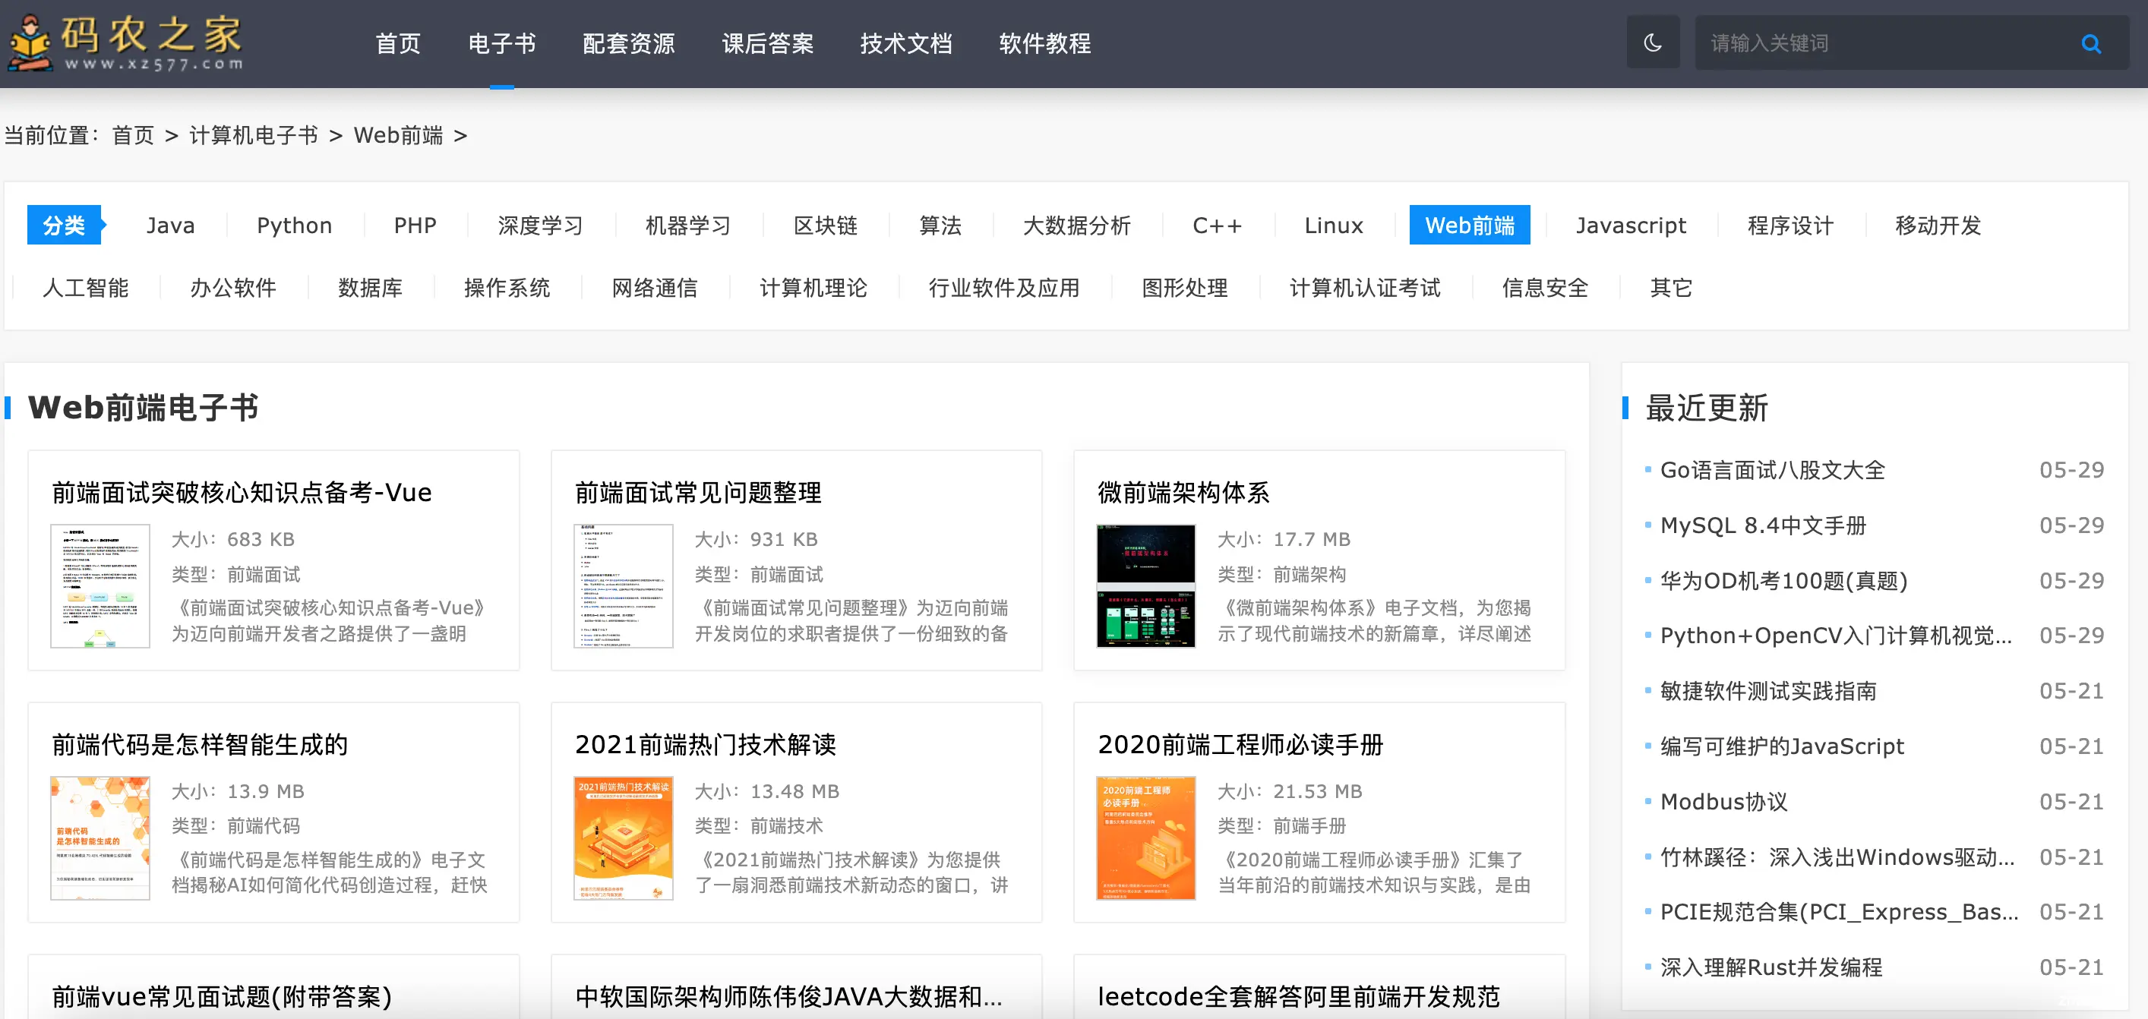This screenshot has width=2148, height=1019.
Task: Open book title 前端面试突破核心知识点备考-Vue
Action: (x=242, y=492)
